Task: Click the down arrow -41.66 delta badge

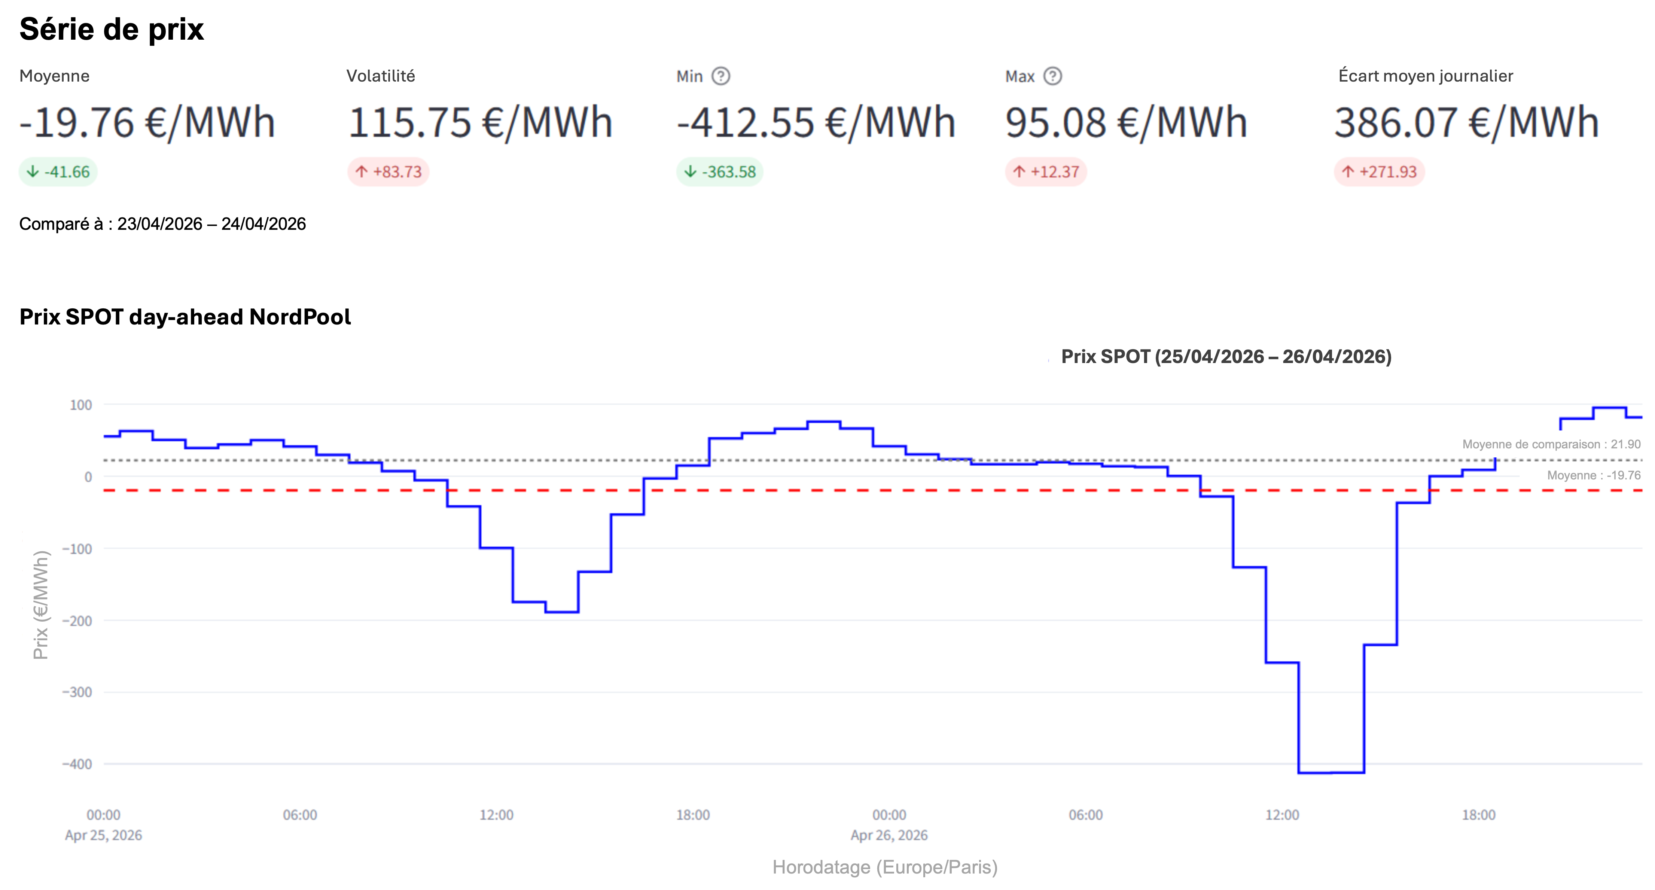Action: (x=58, y=172)
